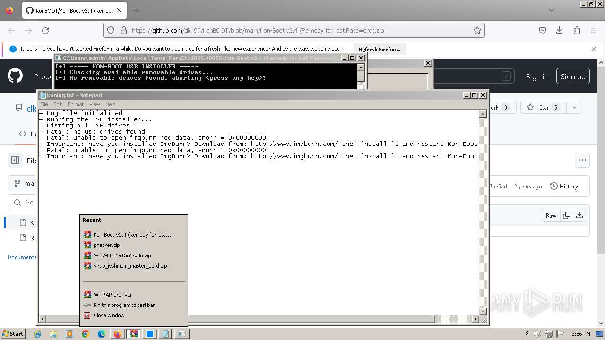Click the GitHub logo icon
This screenshot has width=605, height=340.
[x=15, y=76]
